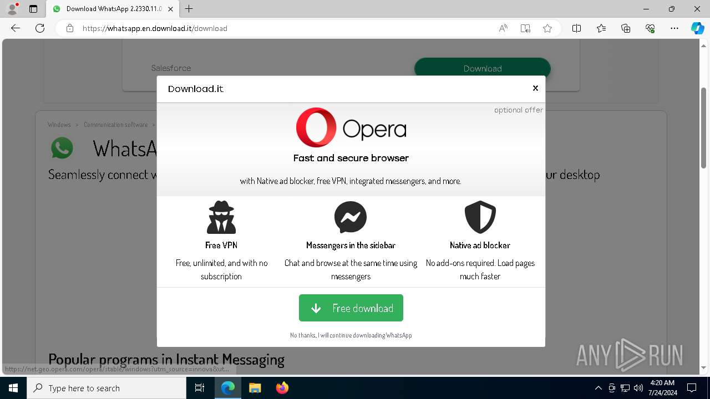Open Copilot sidebar icon
Screen dimensions: 710x399
pos(697,28)
